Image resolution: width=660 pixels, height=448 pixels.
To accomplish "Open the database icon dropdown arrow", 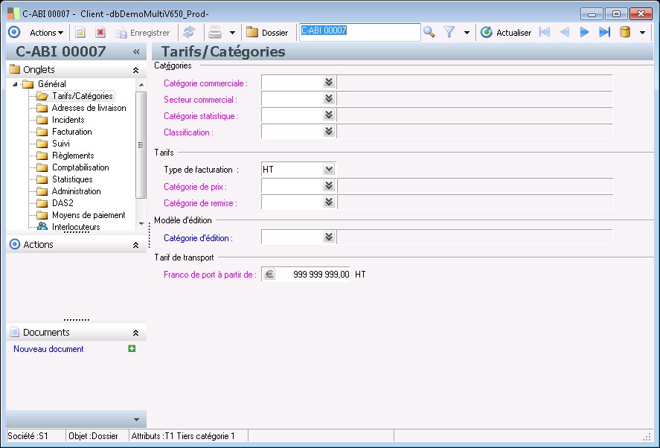I will [642, 33].
